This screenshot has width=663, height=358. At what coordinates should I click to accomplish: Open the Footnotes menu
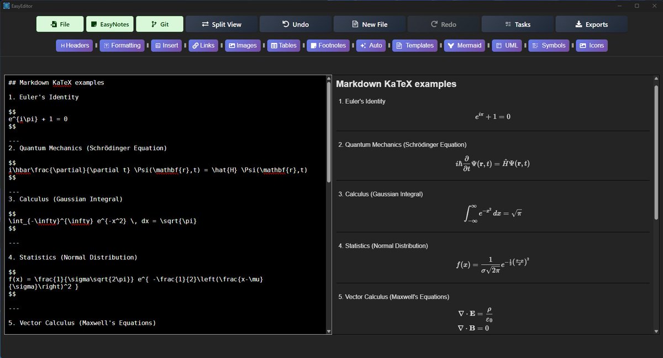(328, 45)
